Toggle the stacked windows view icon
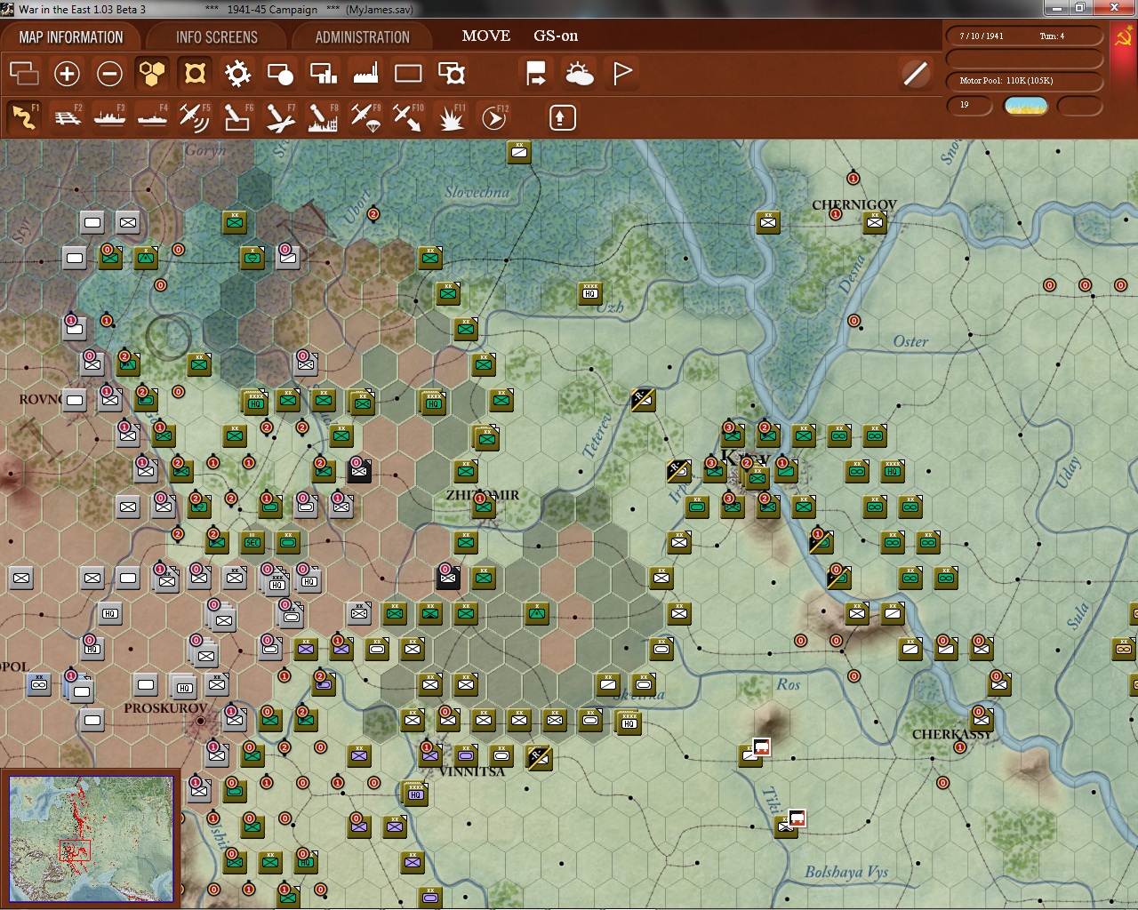Viewport: 1138px width, 910px height. tap(24, 74)
